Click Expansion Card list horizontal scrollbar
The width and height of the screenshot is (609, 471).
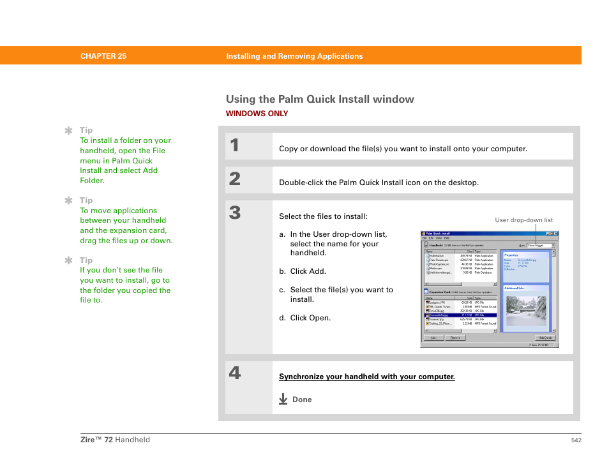pos(461,331)
